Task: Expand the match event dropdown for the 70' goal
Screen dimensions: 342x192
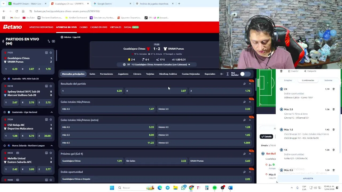Action: click(x=189, y=65)
